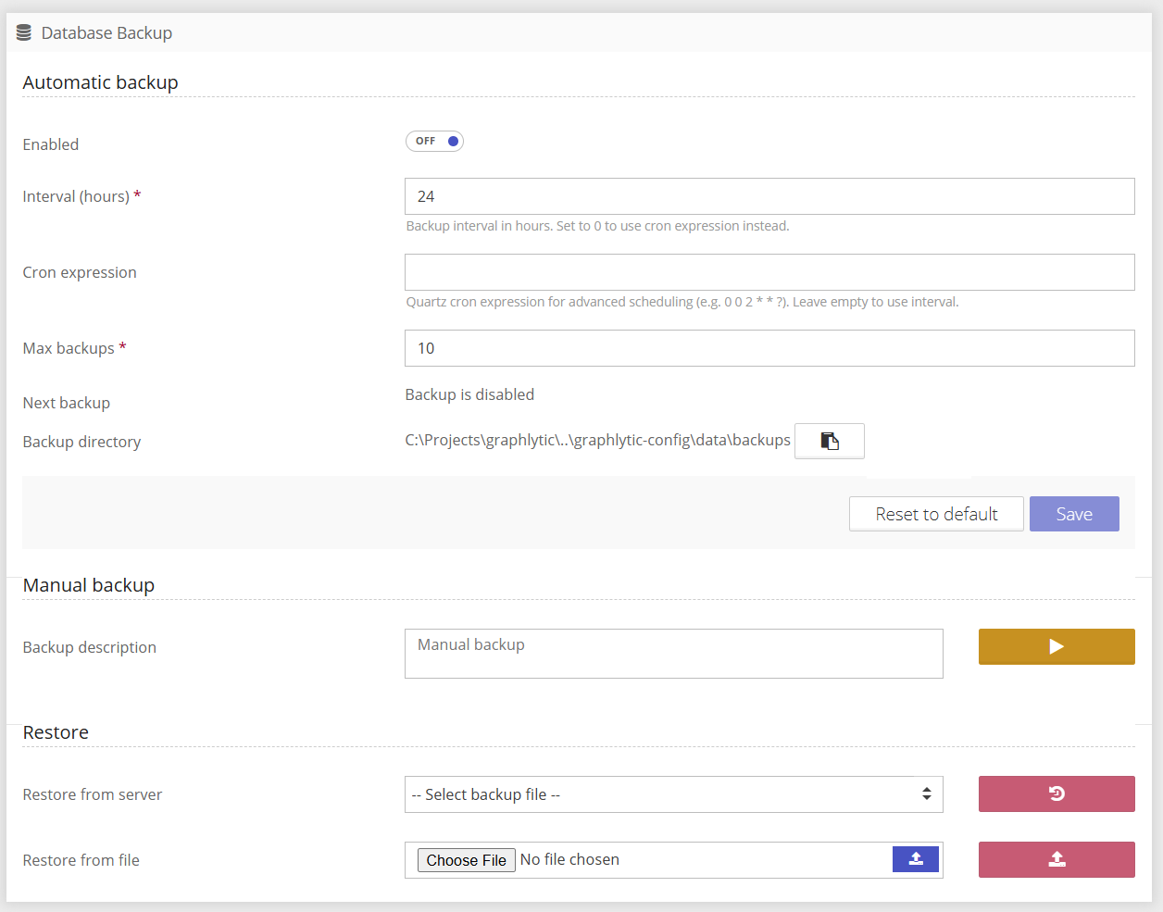Upload chosen file with the blue upload button

(916, 859)
